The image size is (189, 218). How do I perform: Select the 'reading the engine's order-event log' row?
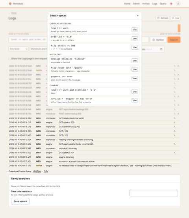pos(94,140)
